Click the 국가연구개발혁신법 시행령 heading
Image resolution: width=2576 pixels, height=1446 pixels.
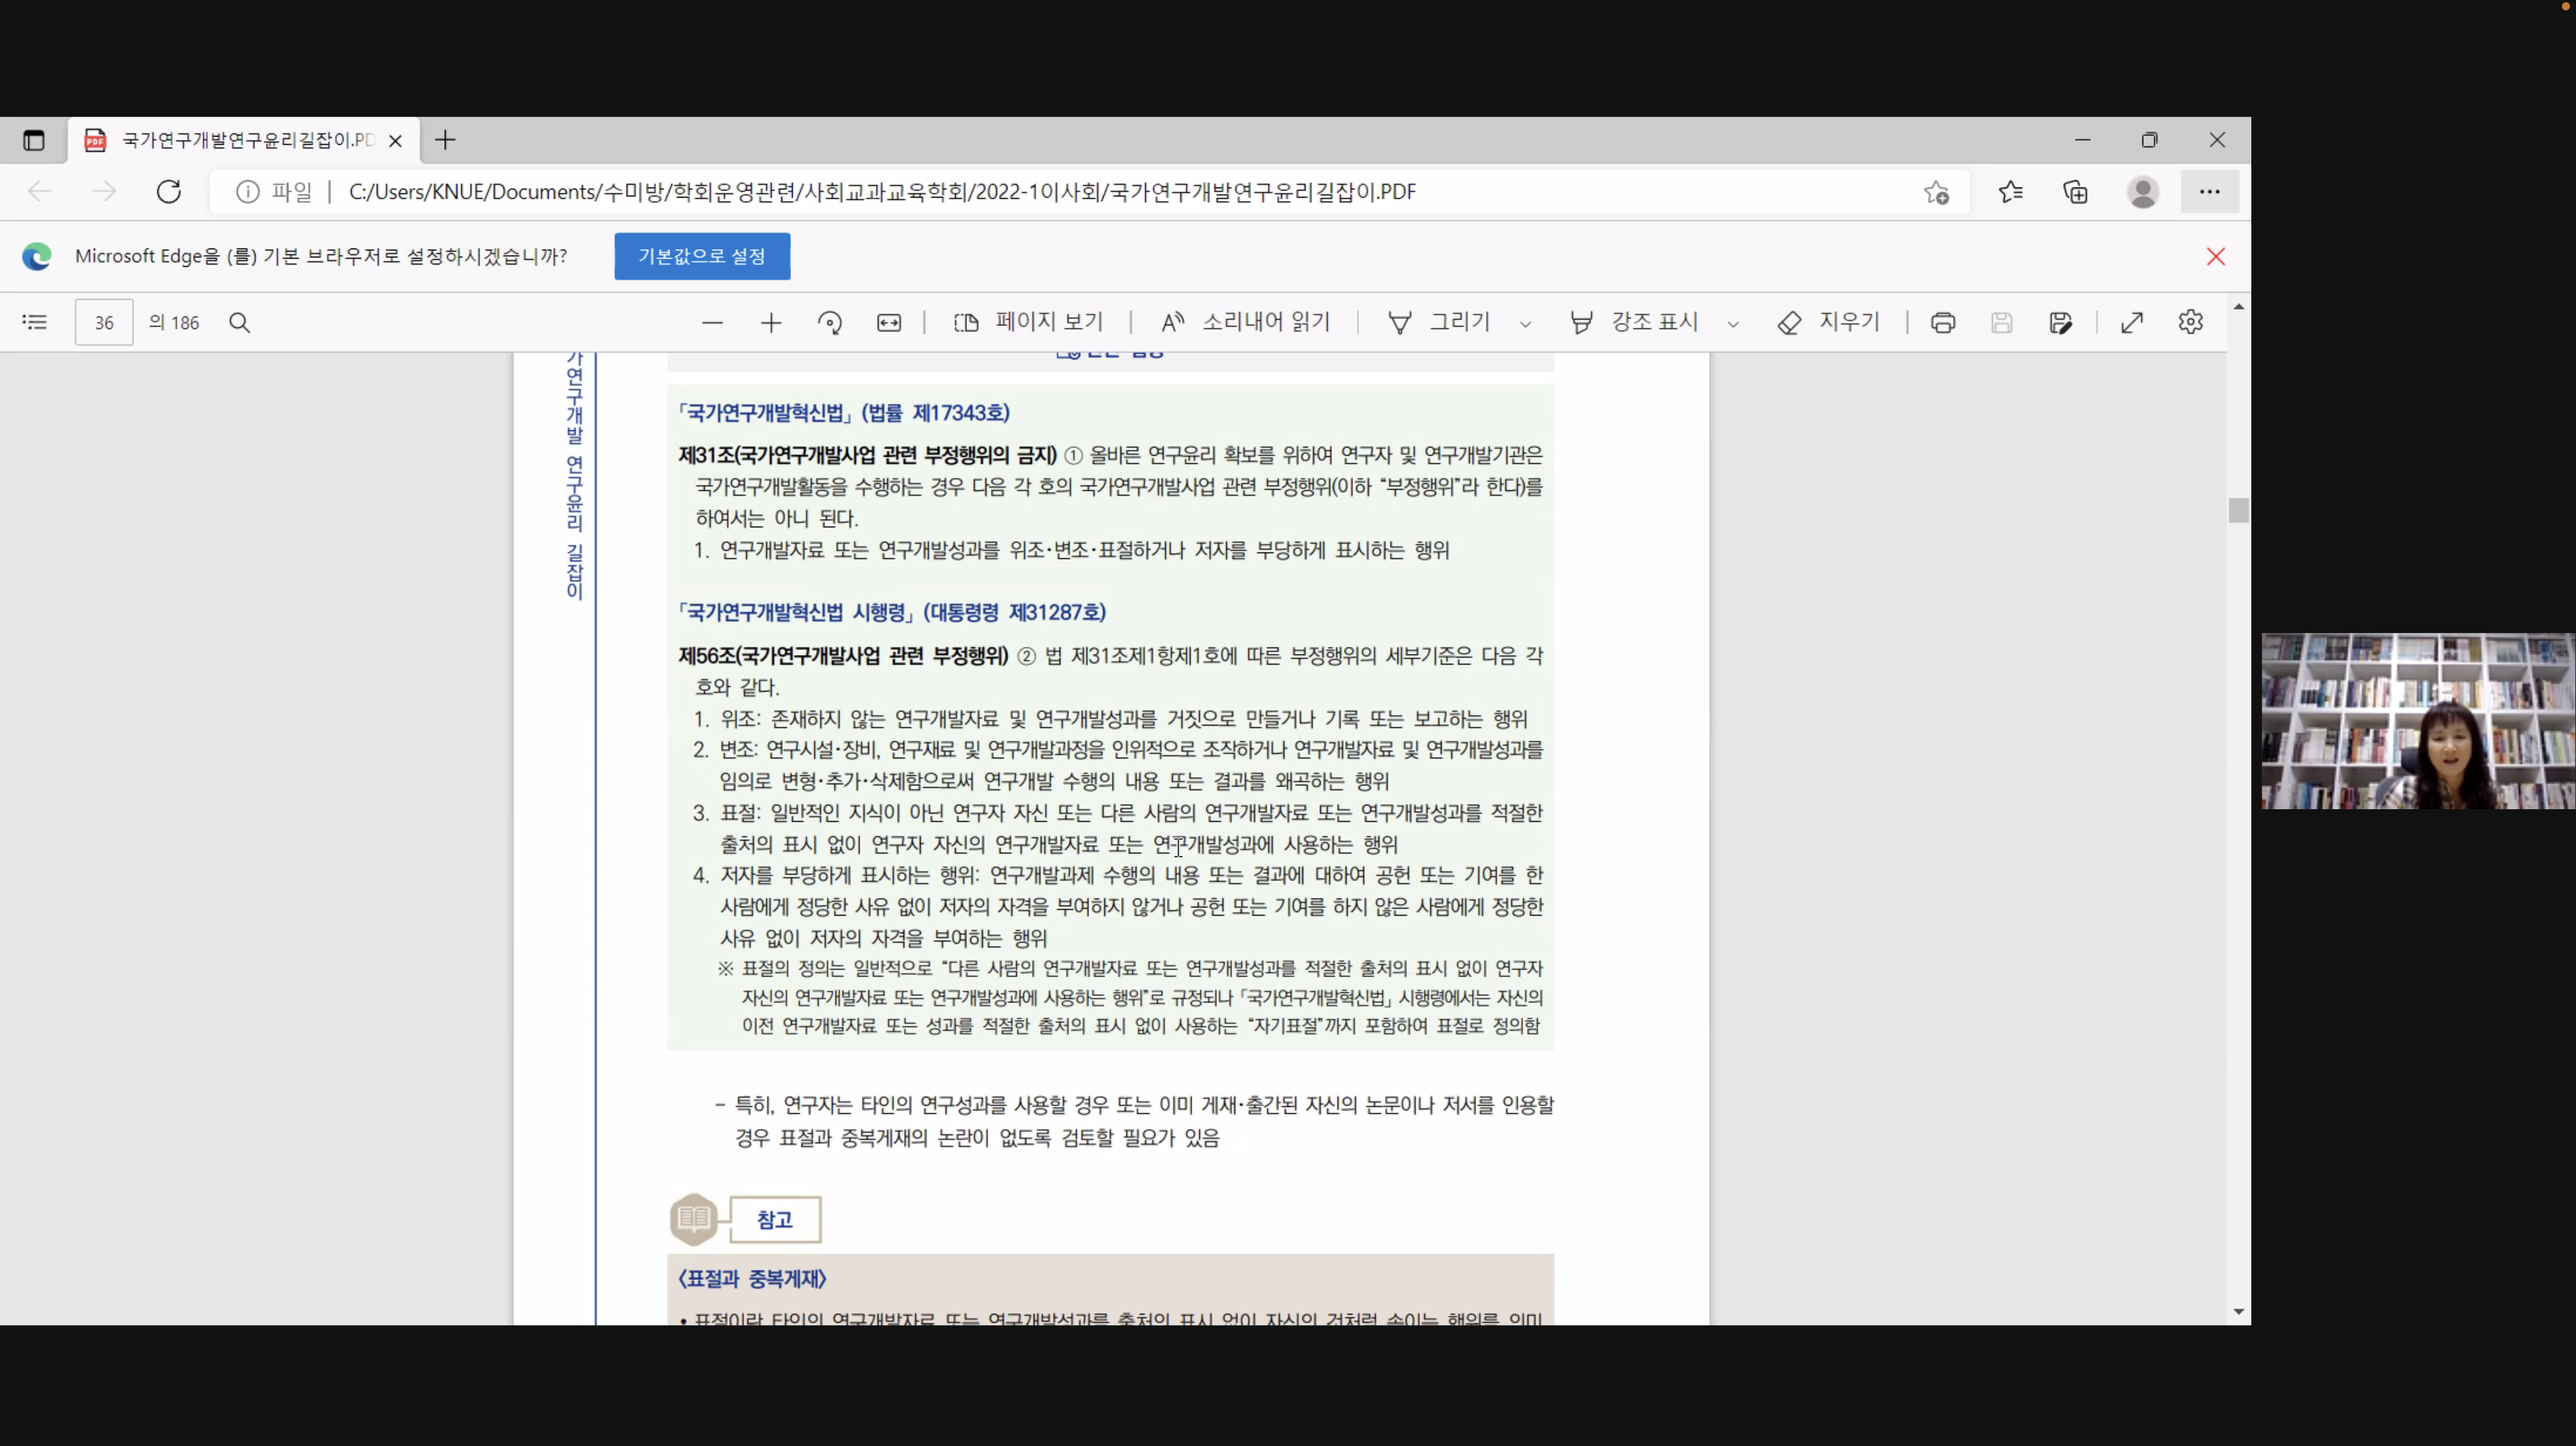[892, 612]
